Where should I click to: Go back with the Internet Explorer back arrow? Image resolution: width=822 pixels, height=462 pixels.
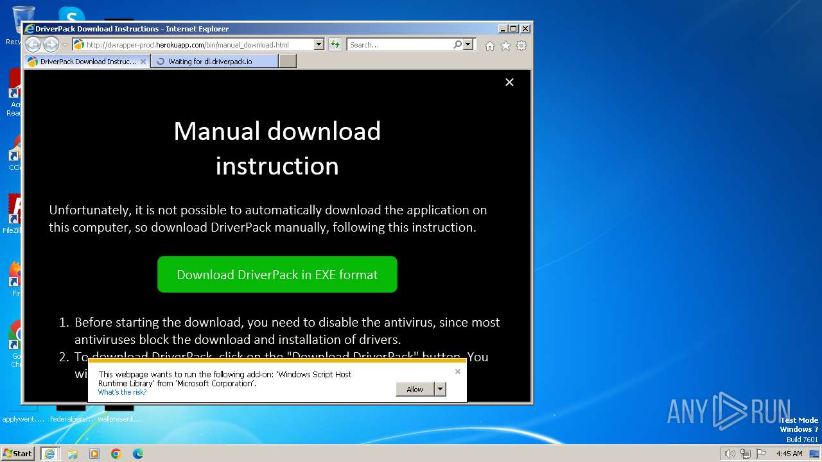[33, 44]
